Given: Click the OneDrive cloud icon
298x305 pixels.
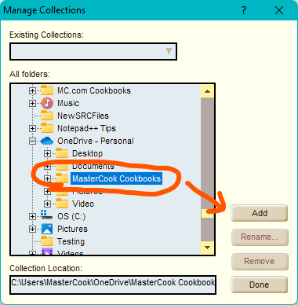Looking at the screenshot, I should pos(47,141).
